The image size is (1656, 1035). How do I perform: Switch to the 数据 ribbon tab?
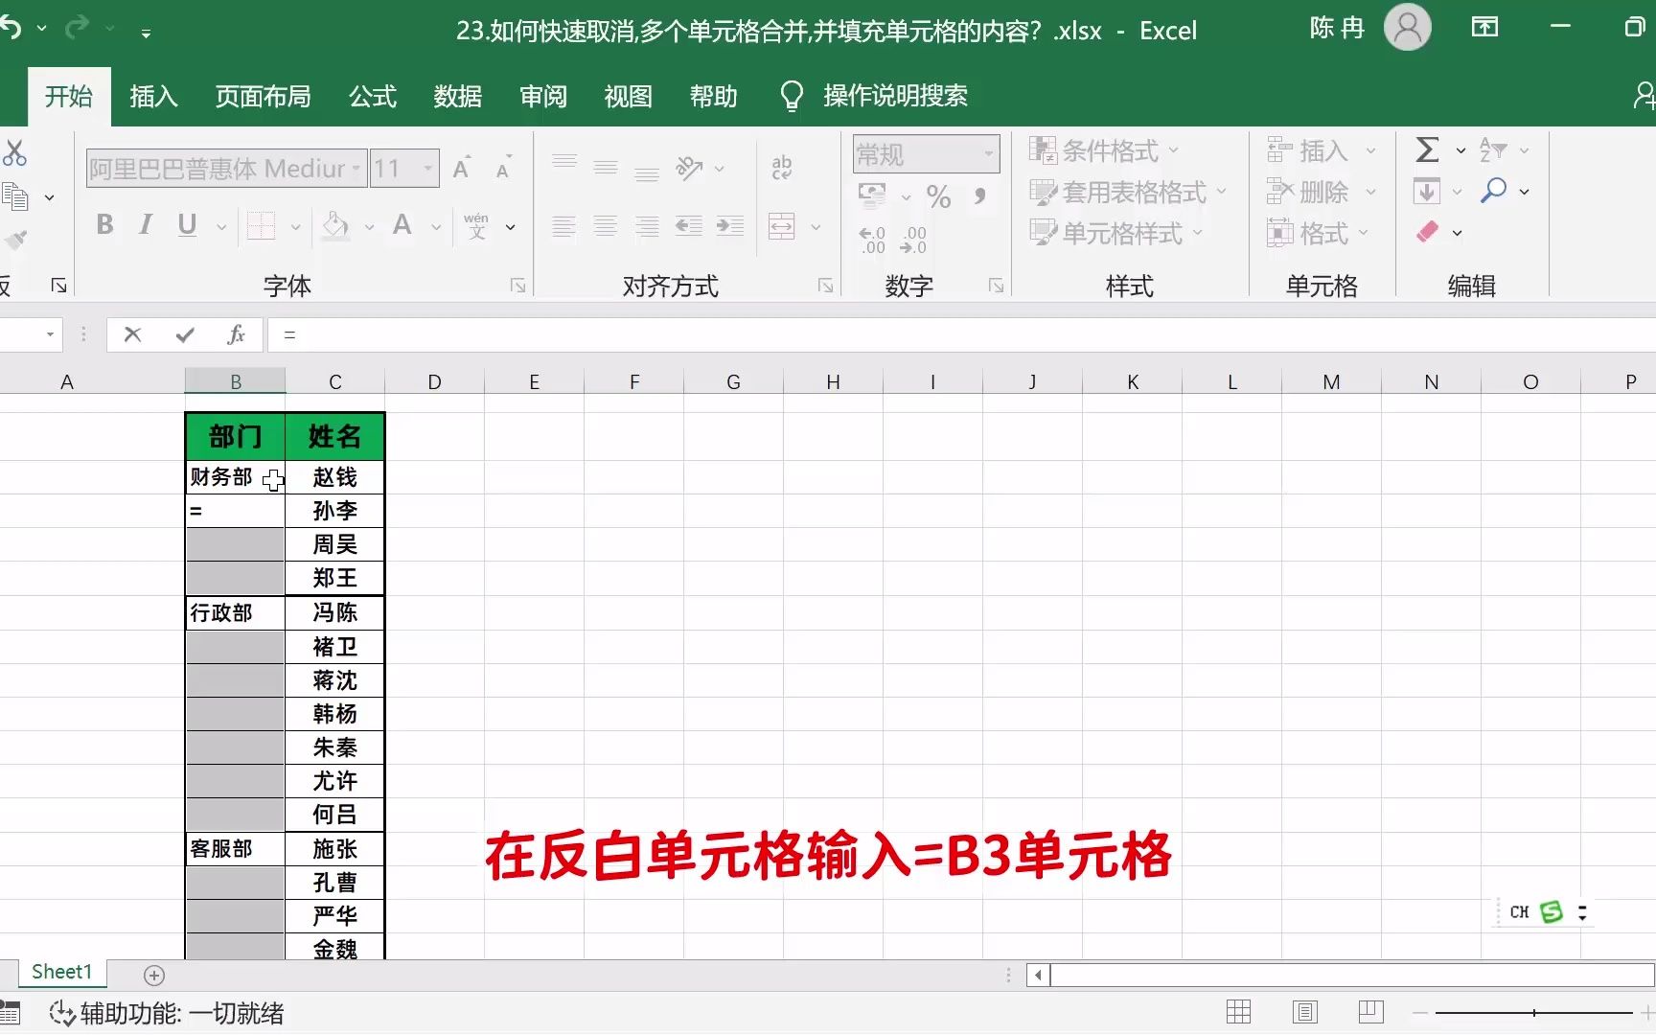click(x=458, y=96)
